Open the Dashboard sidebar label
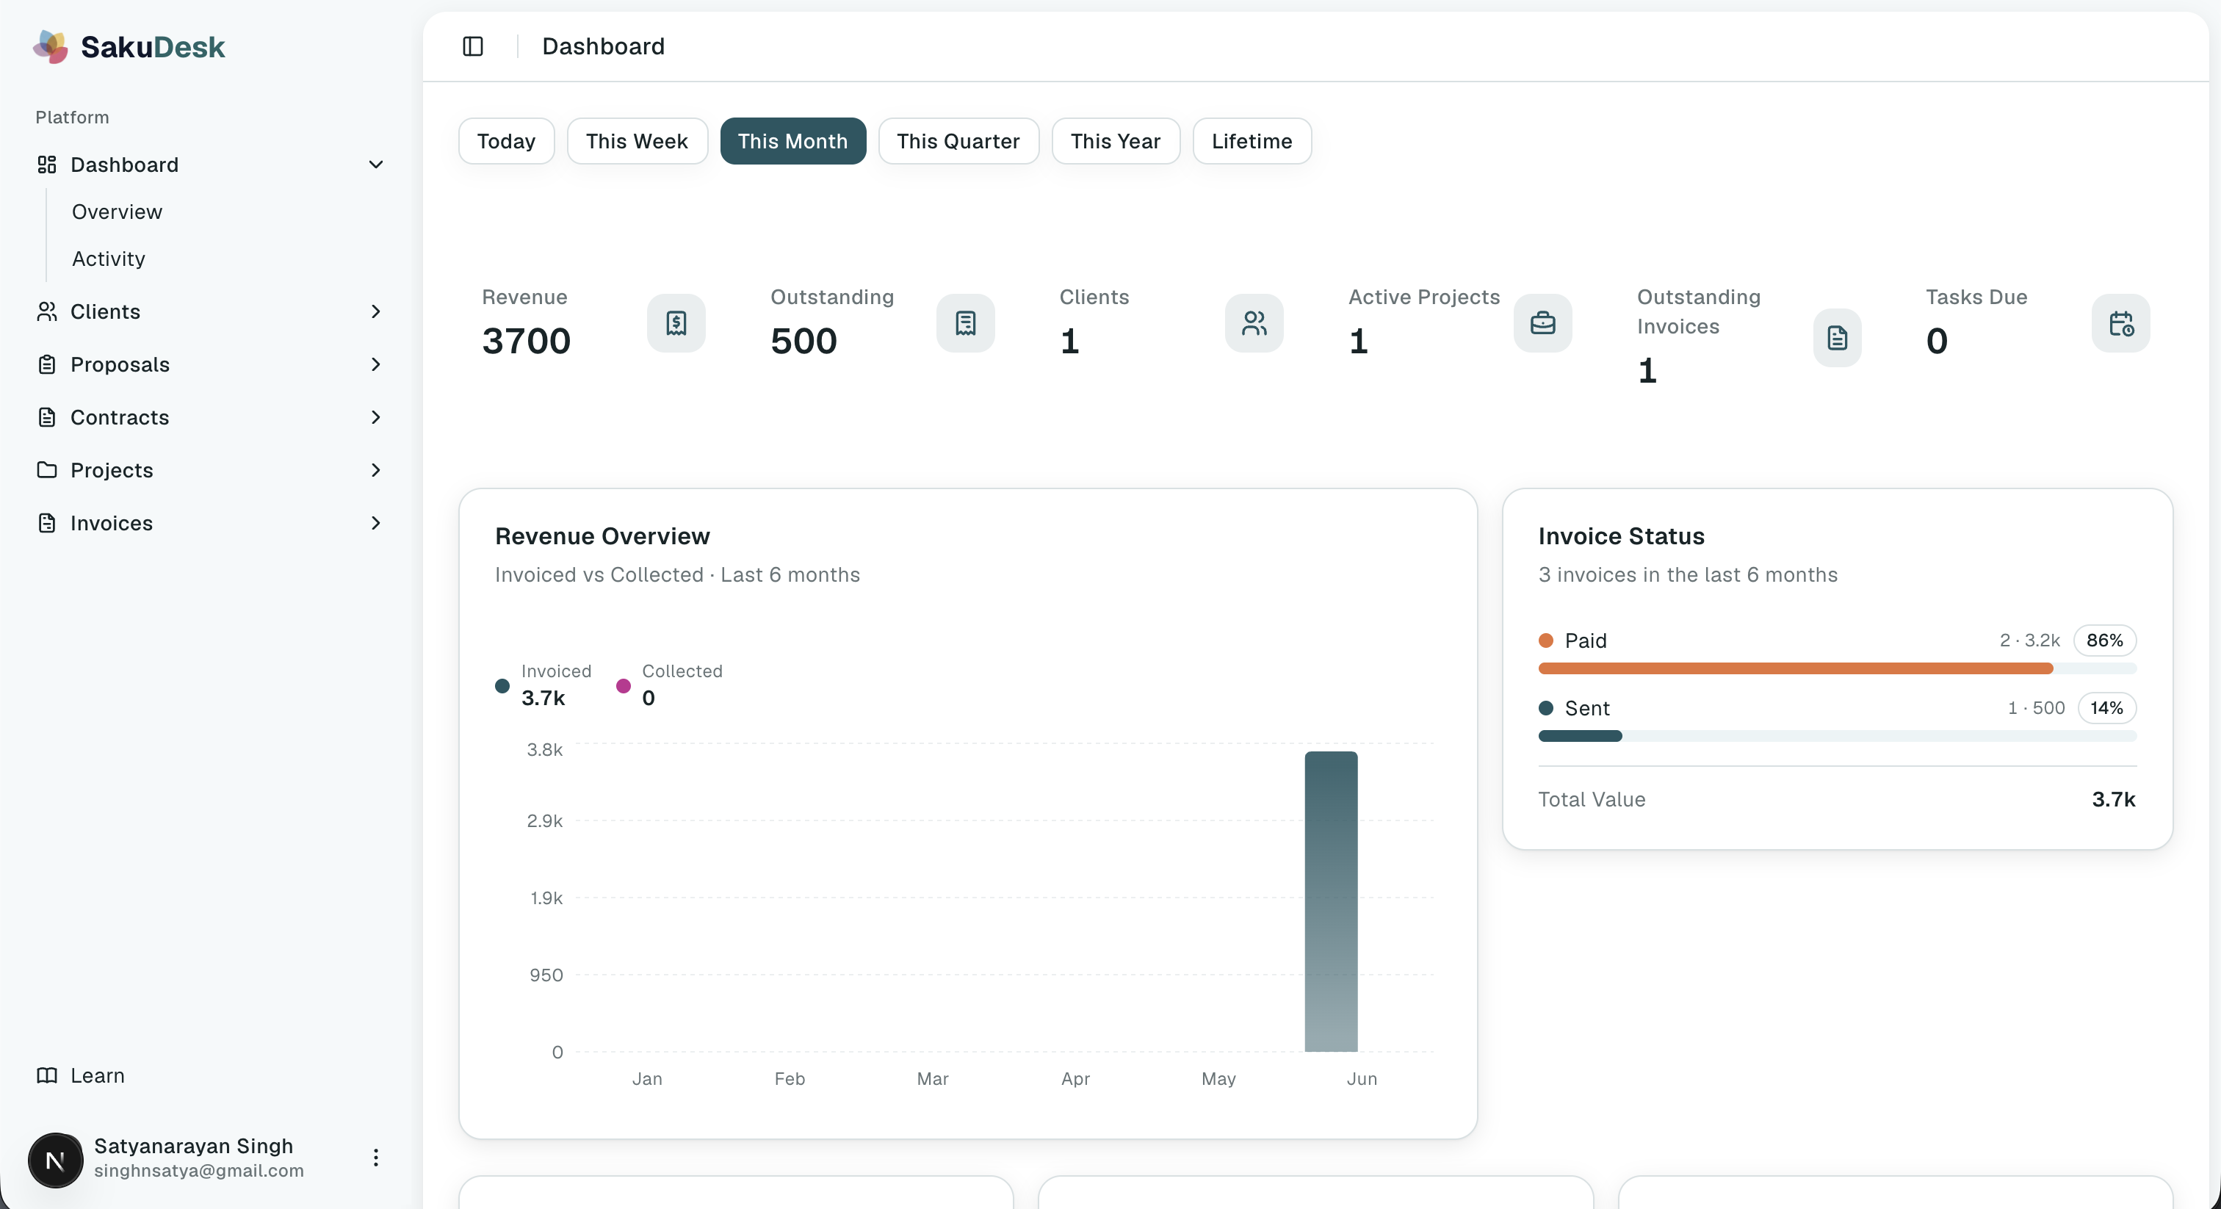This screenshot has width=2221, height=1209. click(125, 165)
